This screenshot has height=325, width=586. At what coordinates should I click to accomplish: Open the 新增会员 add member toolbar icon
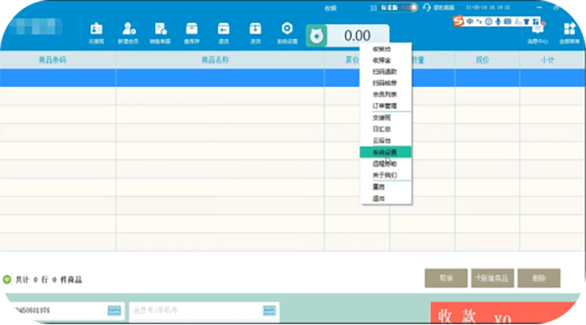tap(129, 33)
